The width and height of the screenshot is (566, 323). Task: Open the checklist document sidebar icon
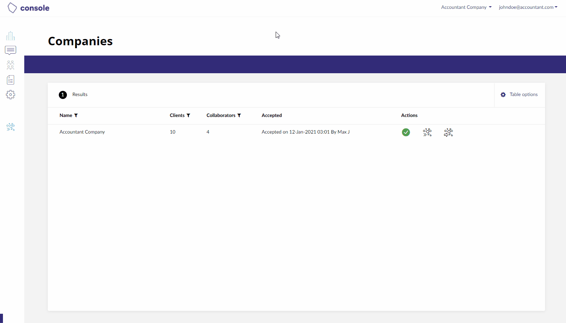pos(10,80)
